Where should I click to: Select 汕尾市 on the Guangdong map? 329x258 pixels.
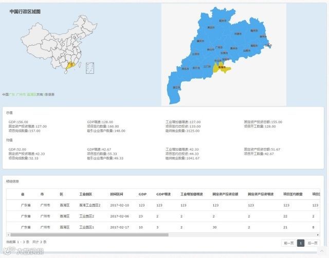pos(247,51)
